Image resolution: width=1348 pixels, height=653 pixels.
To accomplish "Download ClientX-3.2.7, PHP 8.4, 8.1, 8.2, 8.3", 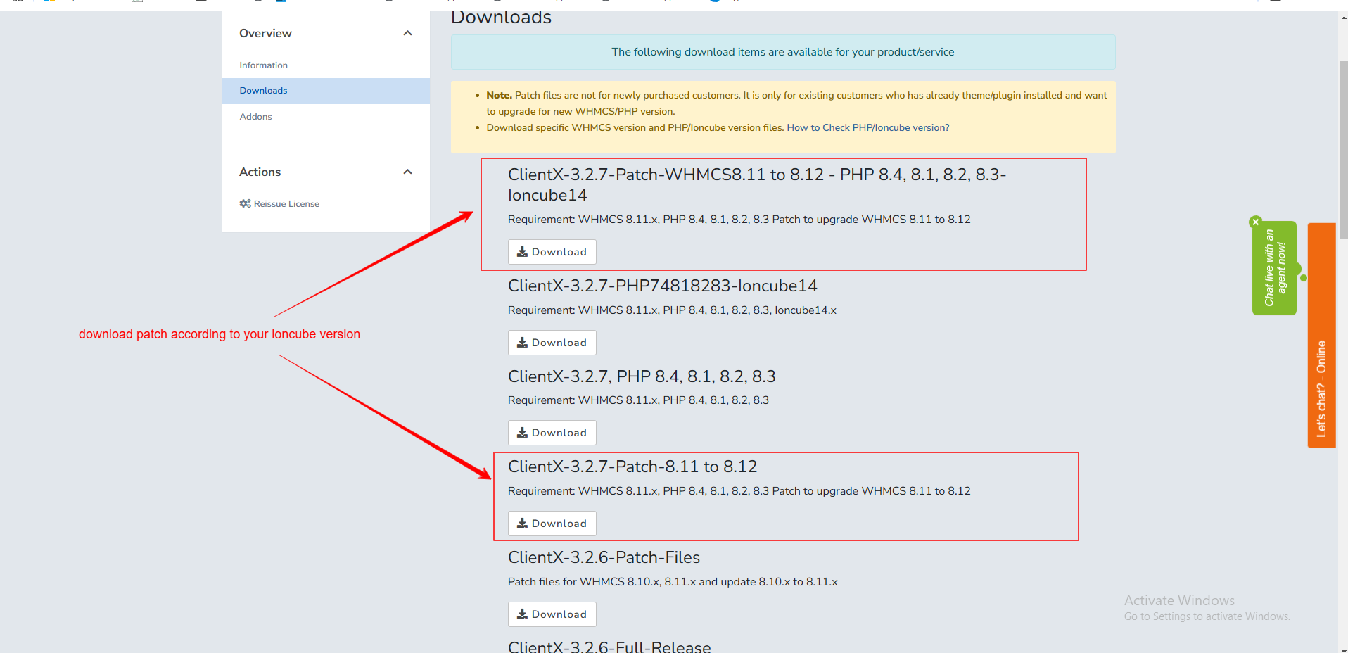I will point(552,433).
